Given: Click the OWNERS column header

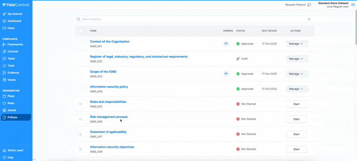Looking at the screenshot, I should (x=228, y=31).
